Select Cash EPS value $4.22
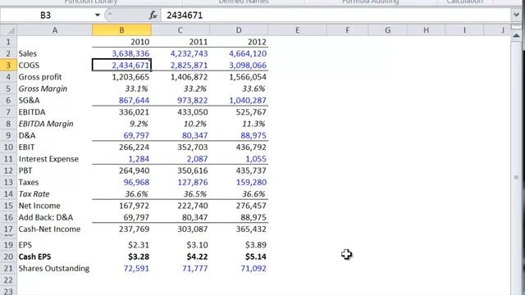 tap(180, 256)
